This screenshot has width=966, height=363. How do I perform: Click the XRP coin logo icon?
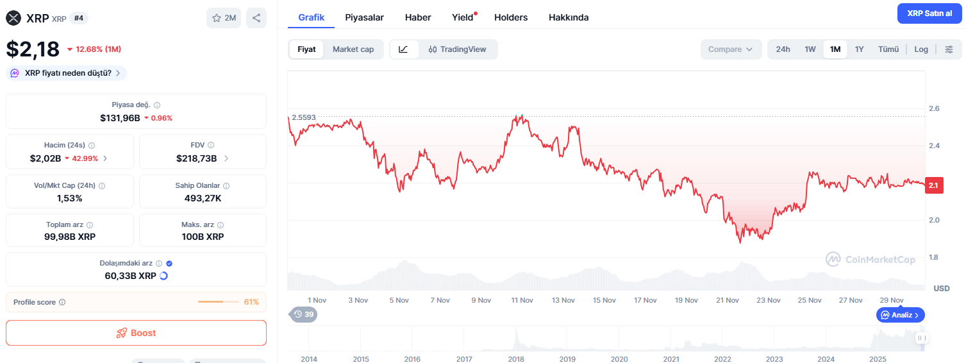[x=13, y=18]
